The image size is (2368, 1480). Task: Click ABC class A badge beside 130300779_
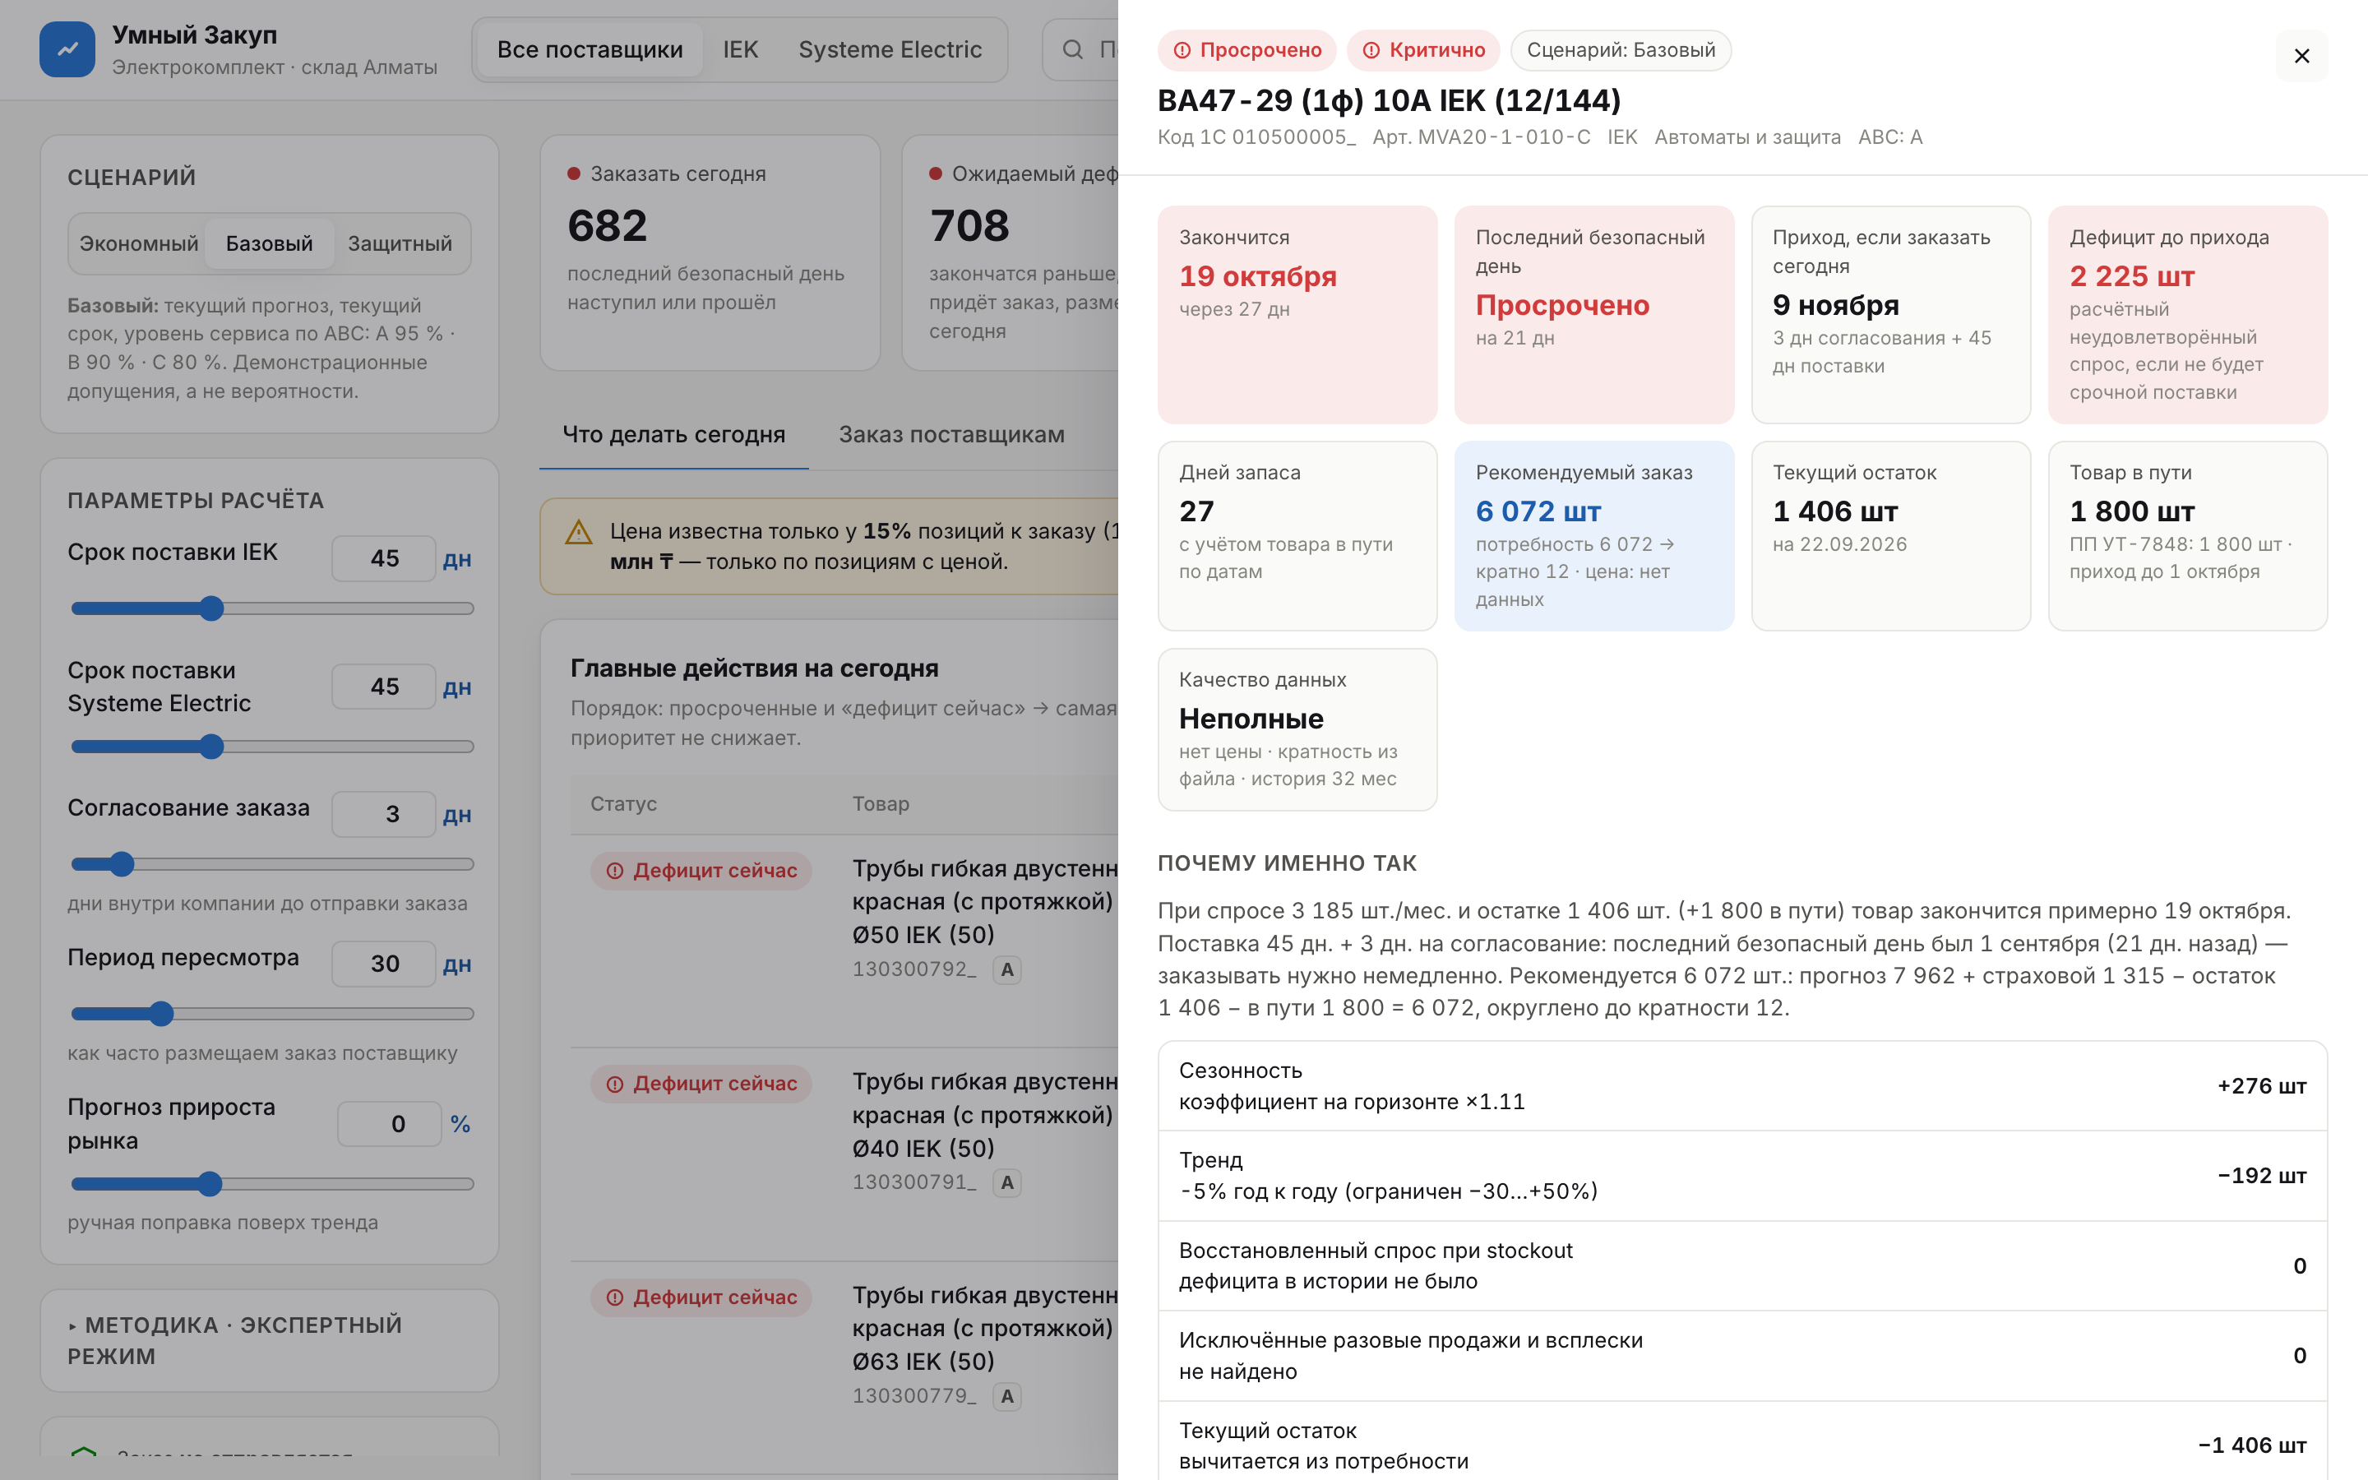[1007, 1396]
